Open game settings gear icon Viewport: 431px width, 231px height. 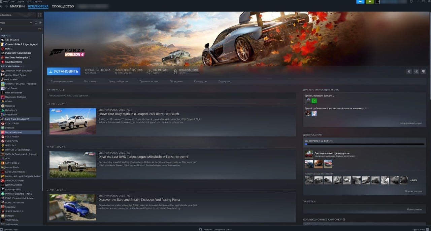(409, 71)
